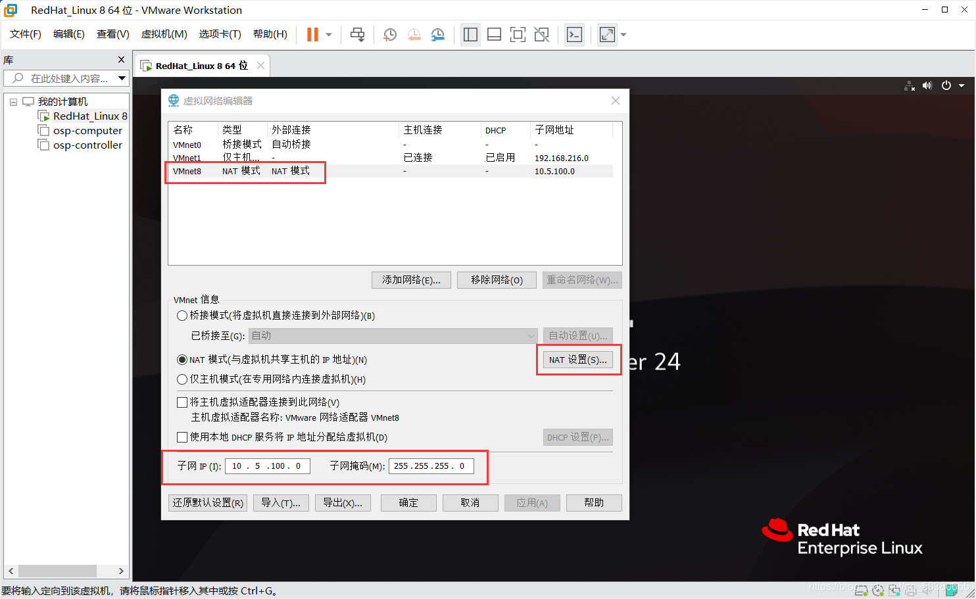Close the RedHat_Linux 8 64 位 tab

(x=261, y=66)
